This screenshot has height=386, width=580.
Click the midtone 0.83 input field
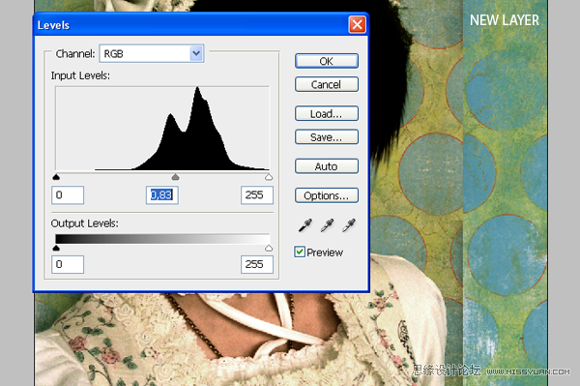[x=162, y=195]
